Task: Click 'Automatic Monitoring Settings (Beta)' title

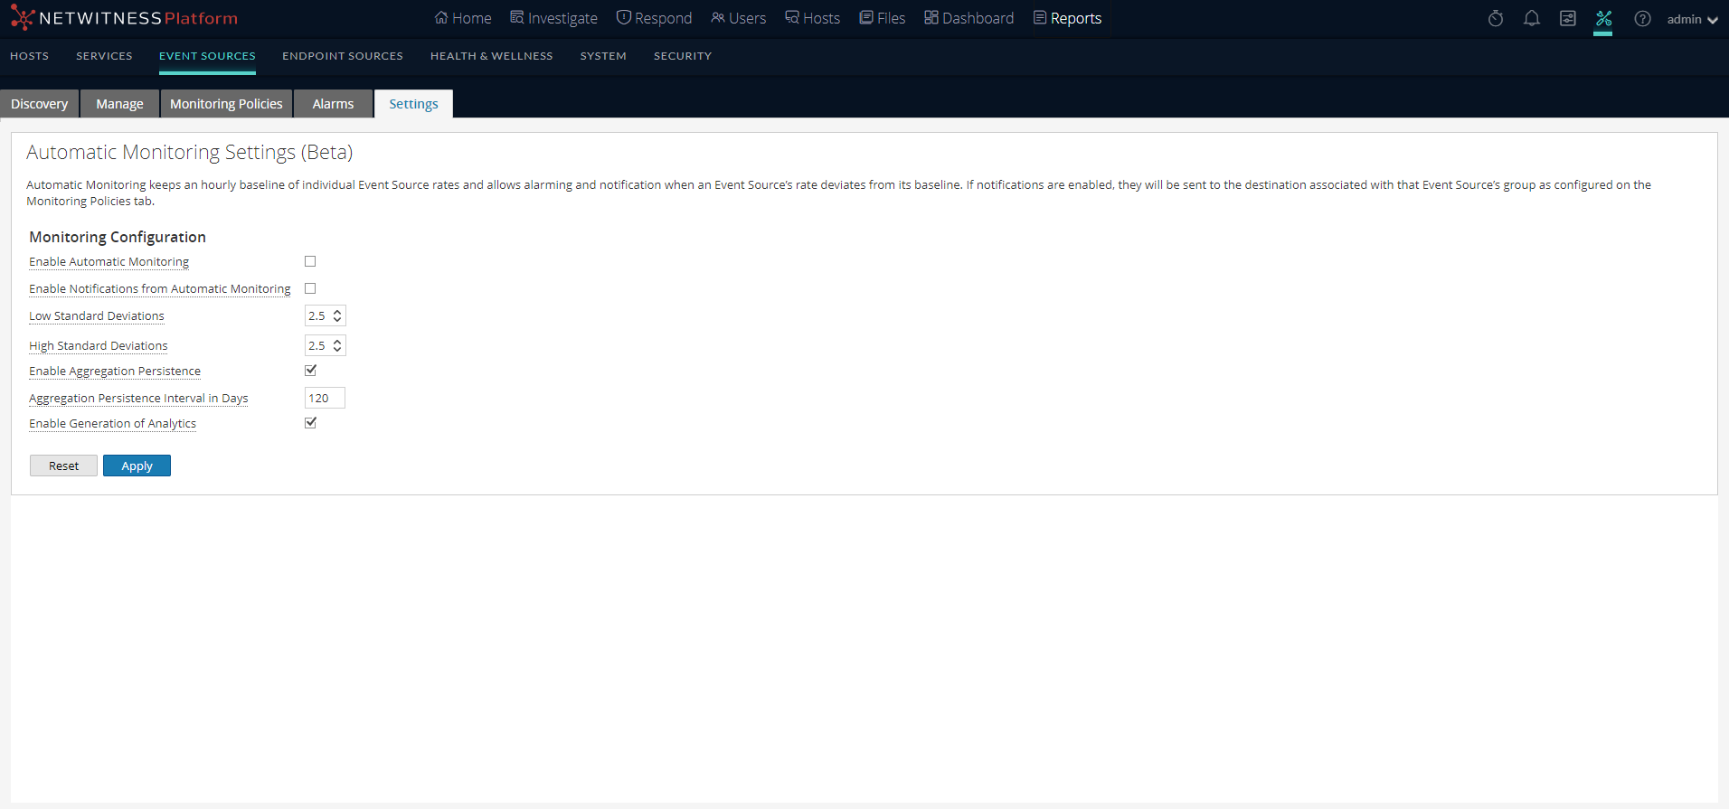Action: [190, 153]
